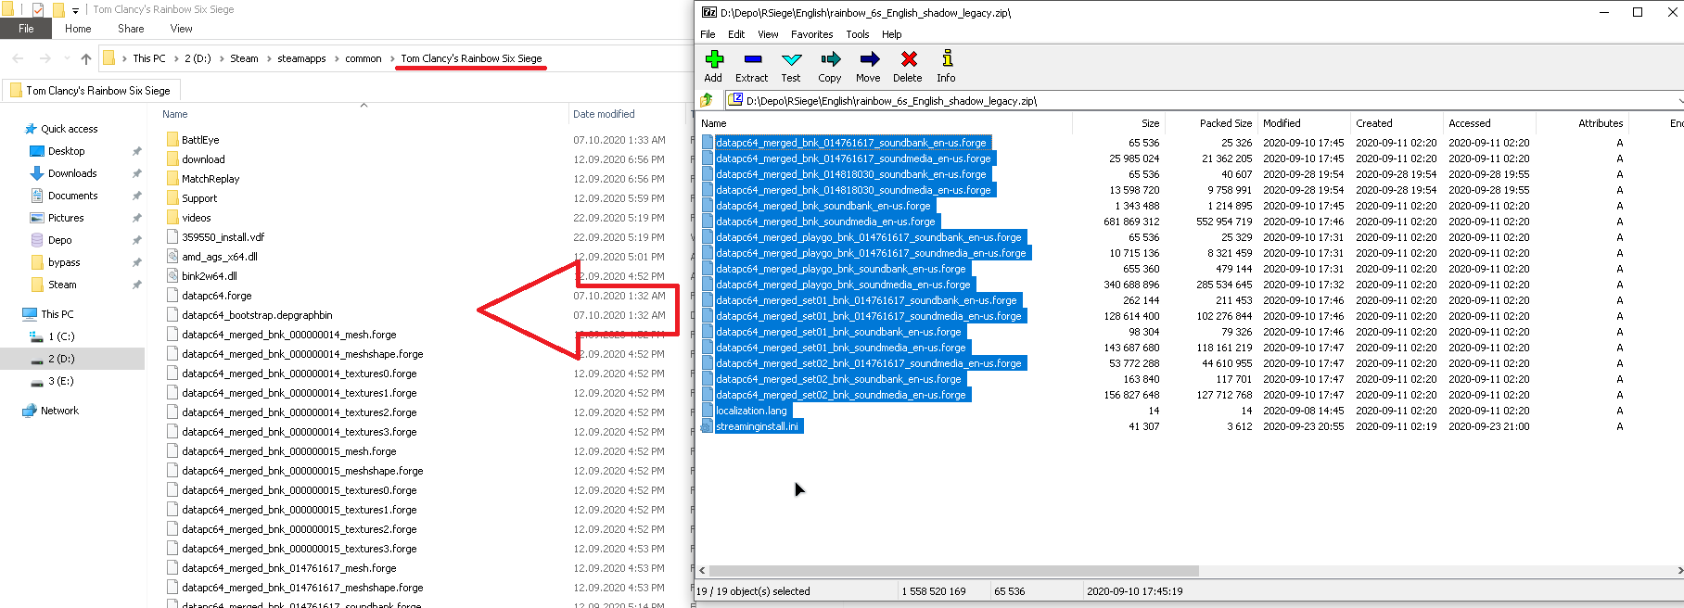
Task: Click the Extract toolbar icon in 7-Zip
Action: (x=751, y=66)
